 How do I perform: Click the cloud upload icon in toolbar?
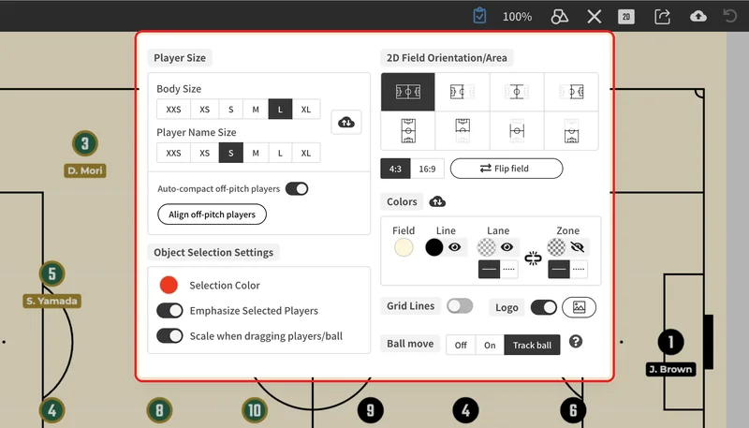(698, 17)
